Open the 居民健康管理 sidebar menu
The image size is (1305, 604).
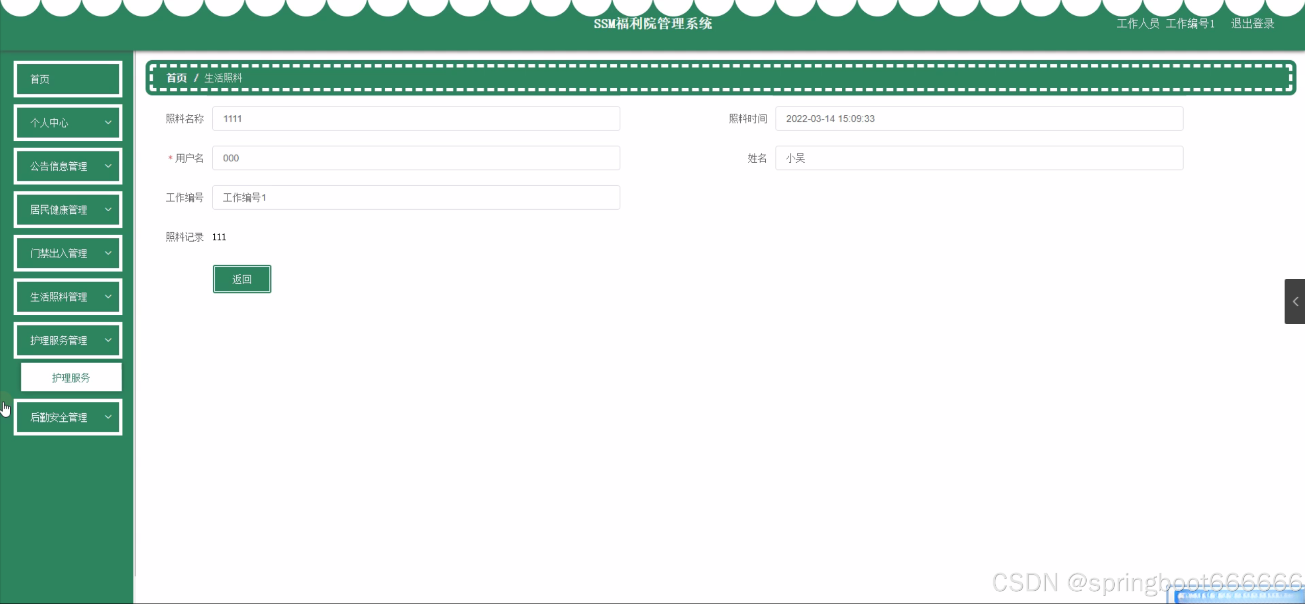point(68,210)
